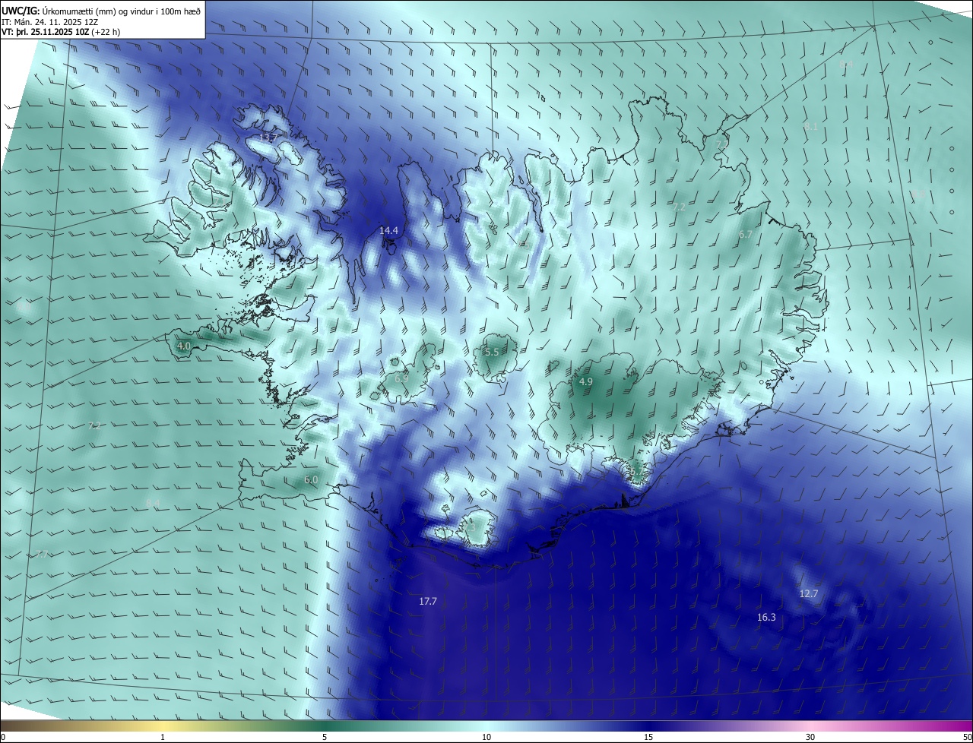
Task: Click the 12.7 precipitation value
Action: (809, 593)
